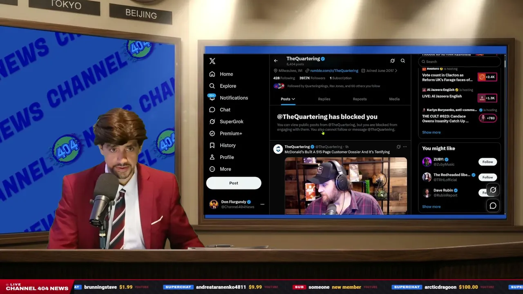Click ZUBY's profile avatar

[x=427, y=162]
